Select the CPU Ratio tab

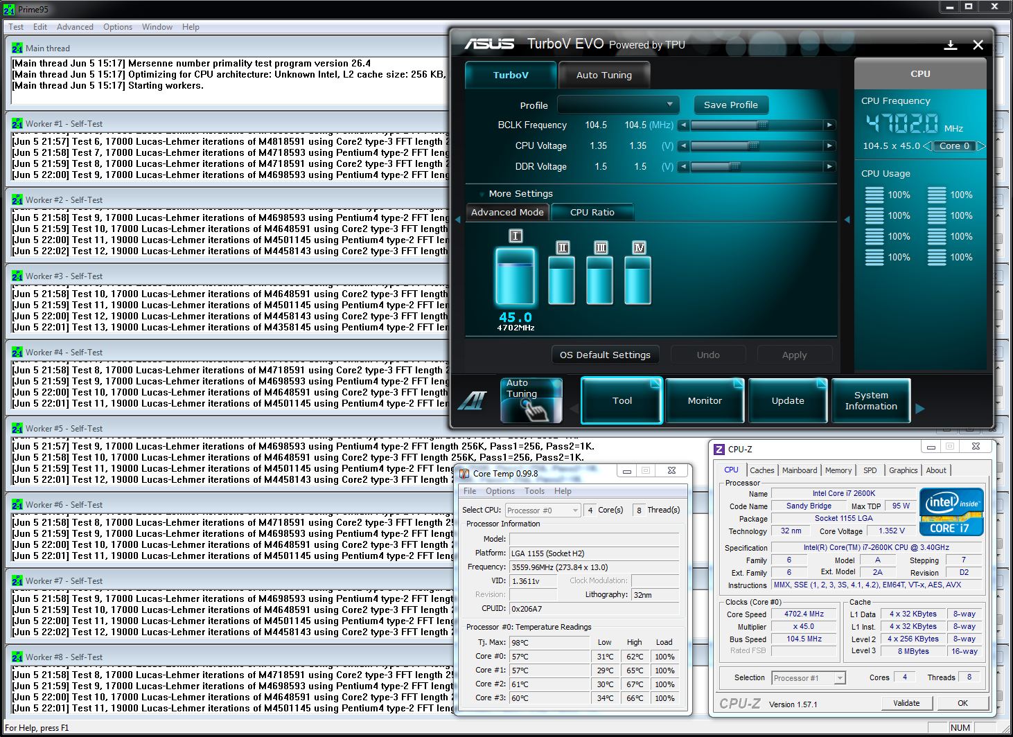click(592, 213)
